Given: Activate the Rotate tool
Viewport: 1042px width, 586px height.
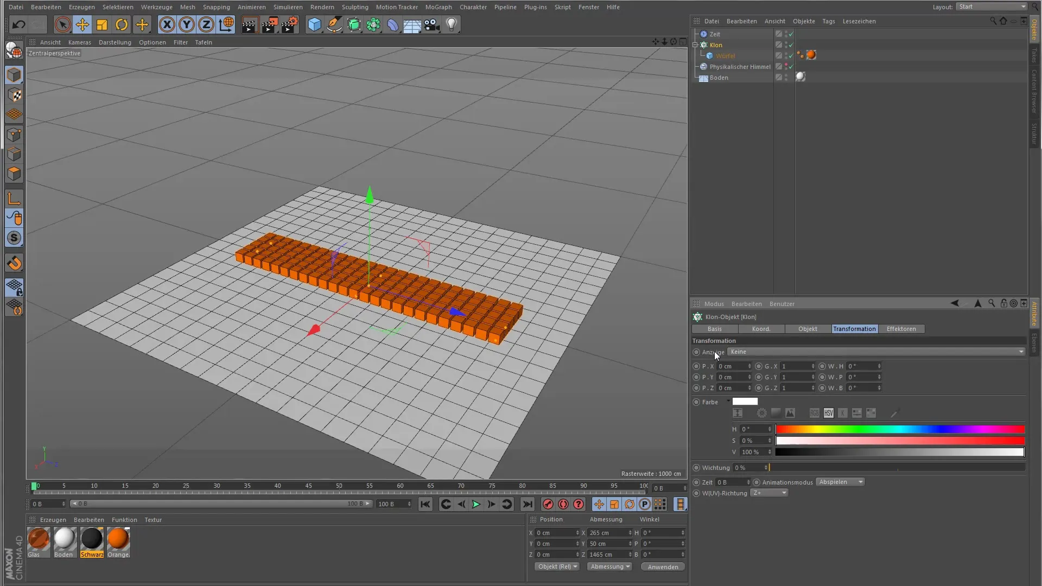Looking at the screenshot, I should pyautogui.click(x=122, y=24).
